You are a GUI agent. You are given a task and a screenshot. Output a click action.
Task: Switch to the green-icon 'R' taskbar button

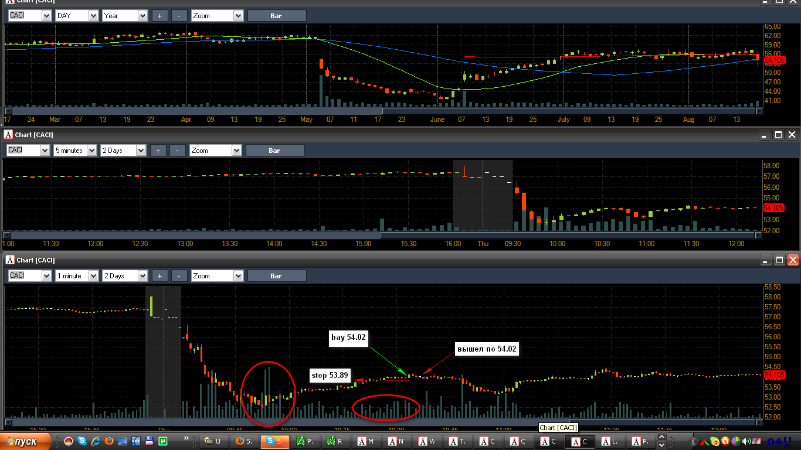[336, 441]
